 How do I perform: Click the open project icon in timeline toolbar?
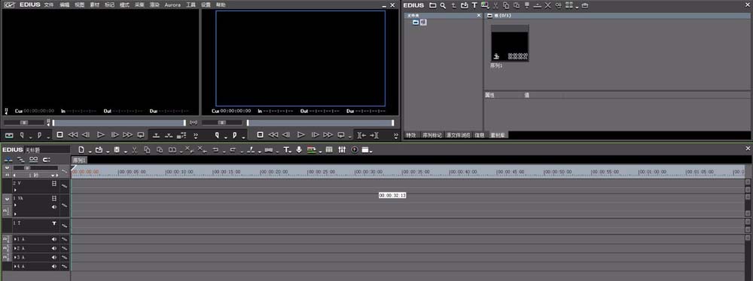[x=99, y=150]
